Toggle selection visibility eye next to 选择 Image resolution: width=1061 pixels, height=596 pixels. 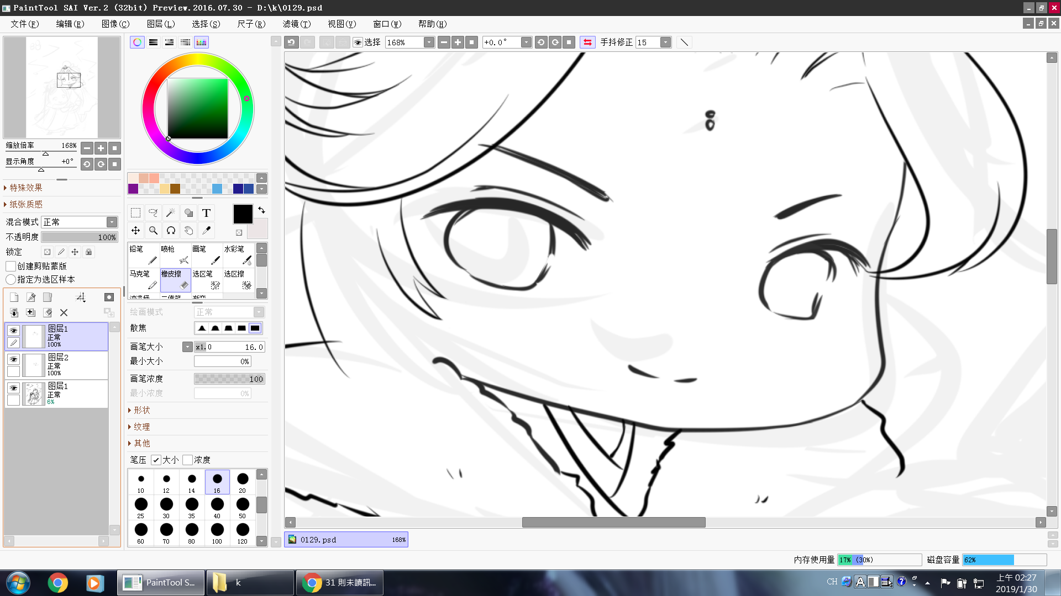pyautogui.click(x=358, y=42)
